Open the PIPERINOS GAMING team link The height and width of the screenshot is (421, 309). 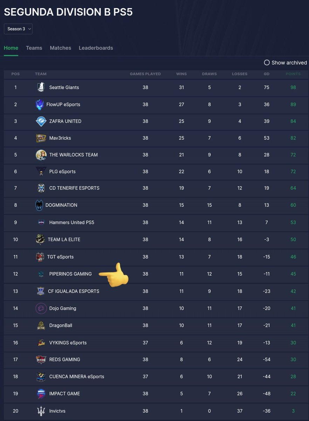click(70, 274)
